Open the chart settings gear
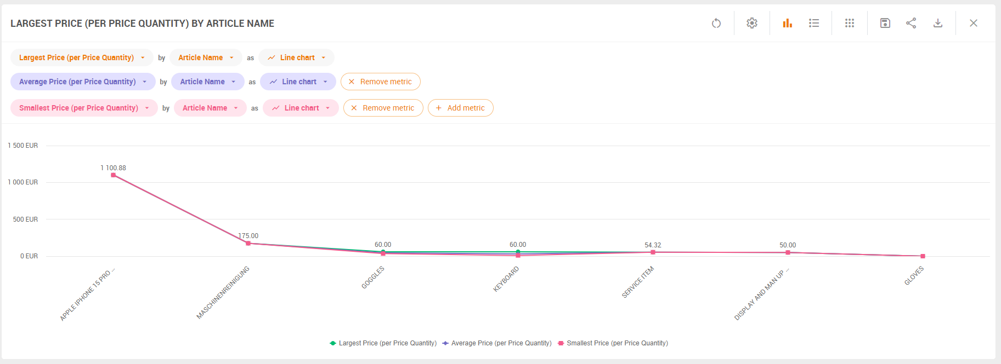This screenshot has height=364, width=1001. click(751, 23)
